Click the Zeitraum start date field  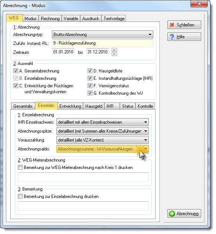pos(63,52)
